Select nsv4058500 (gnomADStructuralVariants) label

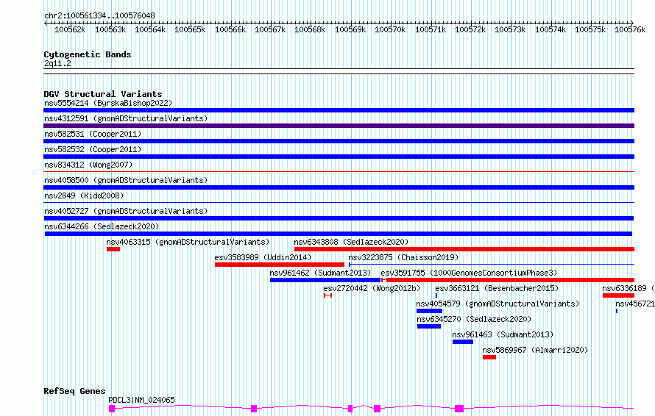126,180
